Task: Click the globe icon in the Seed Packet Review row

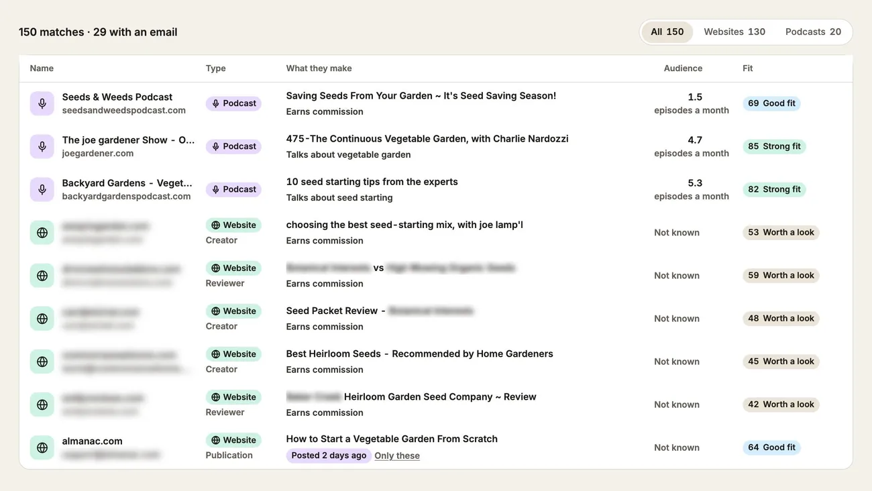Action: pyautogui.click(x=42, y=318)
